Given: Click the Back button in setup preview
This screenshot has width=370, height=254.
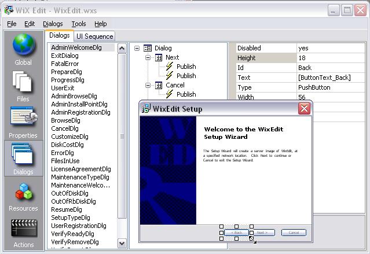Looking at the screenshot, I should 236,233.
